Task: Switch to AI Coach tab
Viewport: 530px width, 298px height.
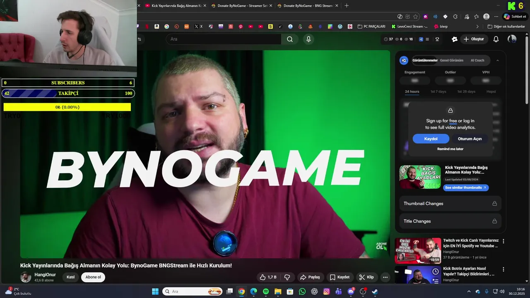Action: pyautogui.click(x=477, y=60)
